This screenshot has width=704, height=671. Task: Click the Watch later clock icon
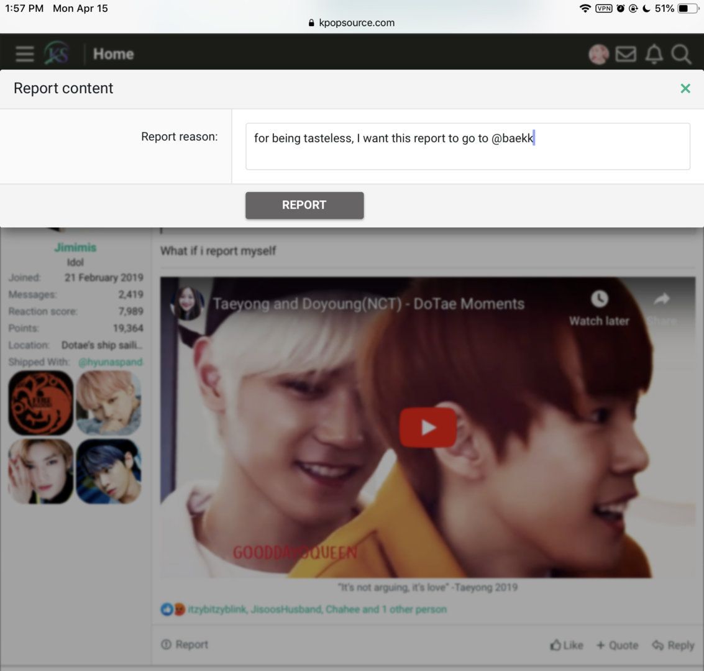600,299
